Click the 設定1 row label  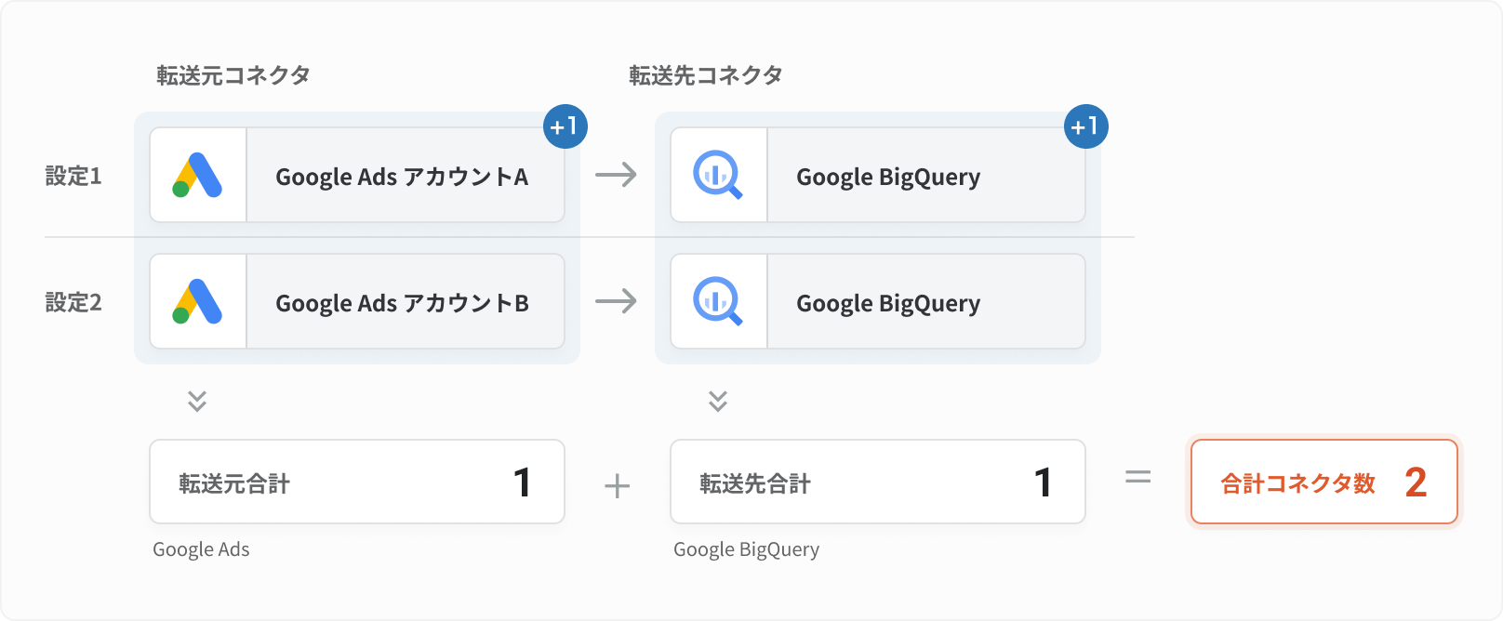[73, 176]
